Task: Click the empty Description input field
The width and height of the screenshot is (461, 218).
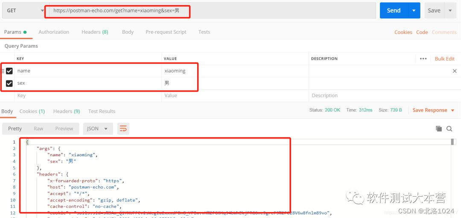Action: pyautogui.click(x=384, y=96)
